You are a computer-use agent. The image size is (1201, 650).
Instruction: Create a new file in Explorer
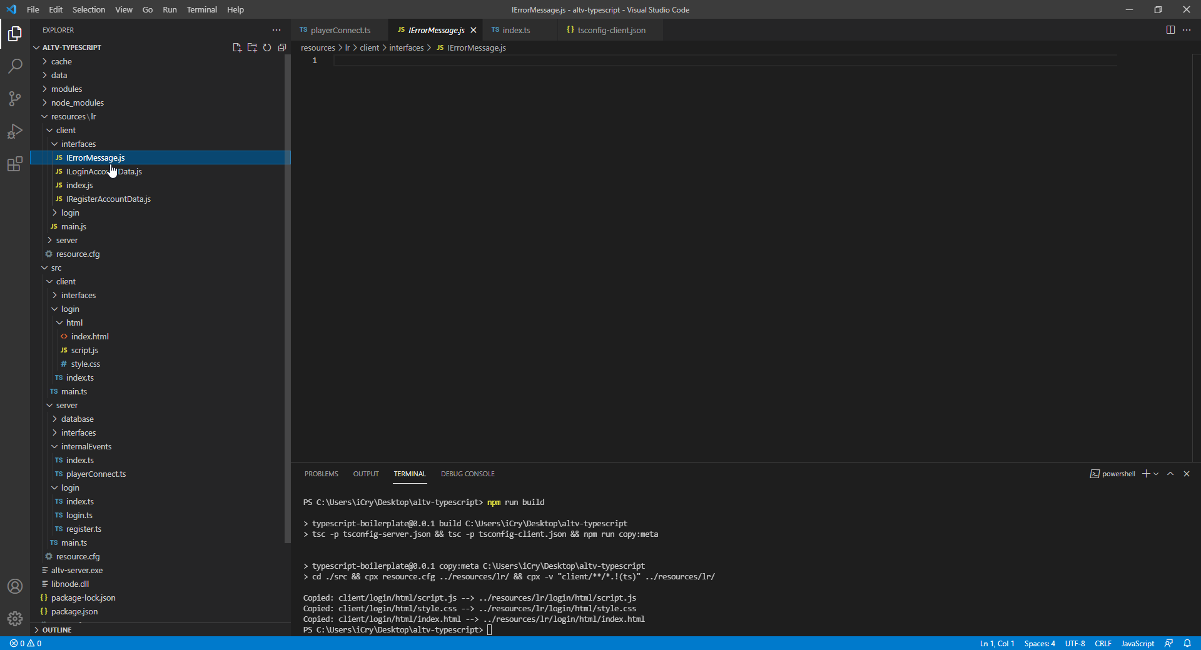pyautogui.click(x=237, y=47)
